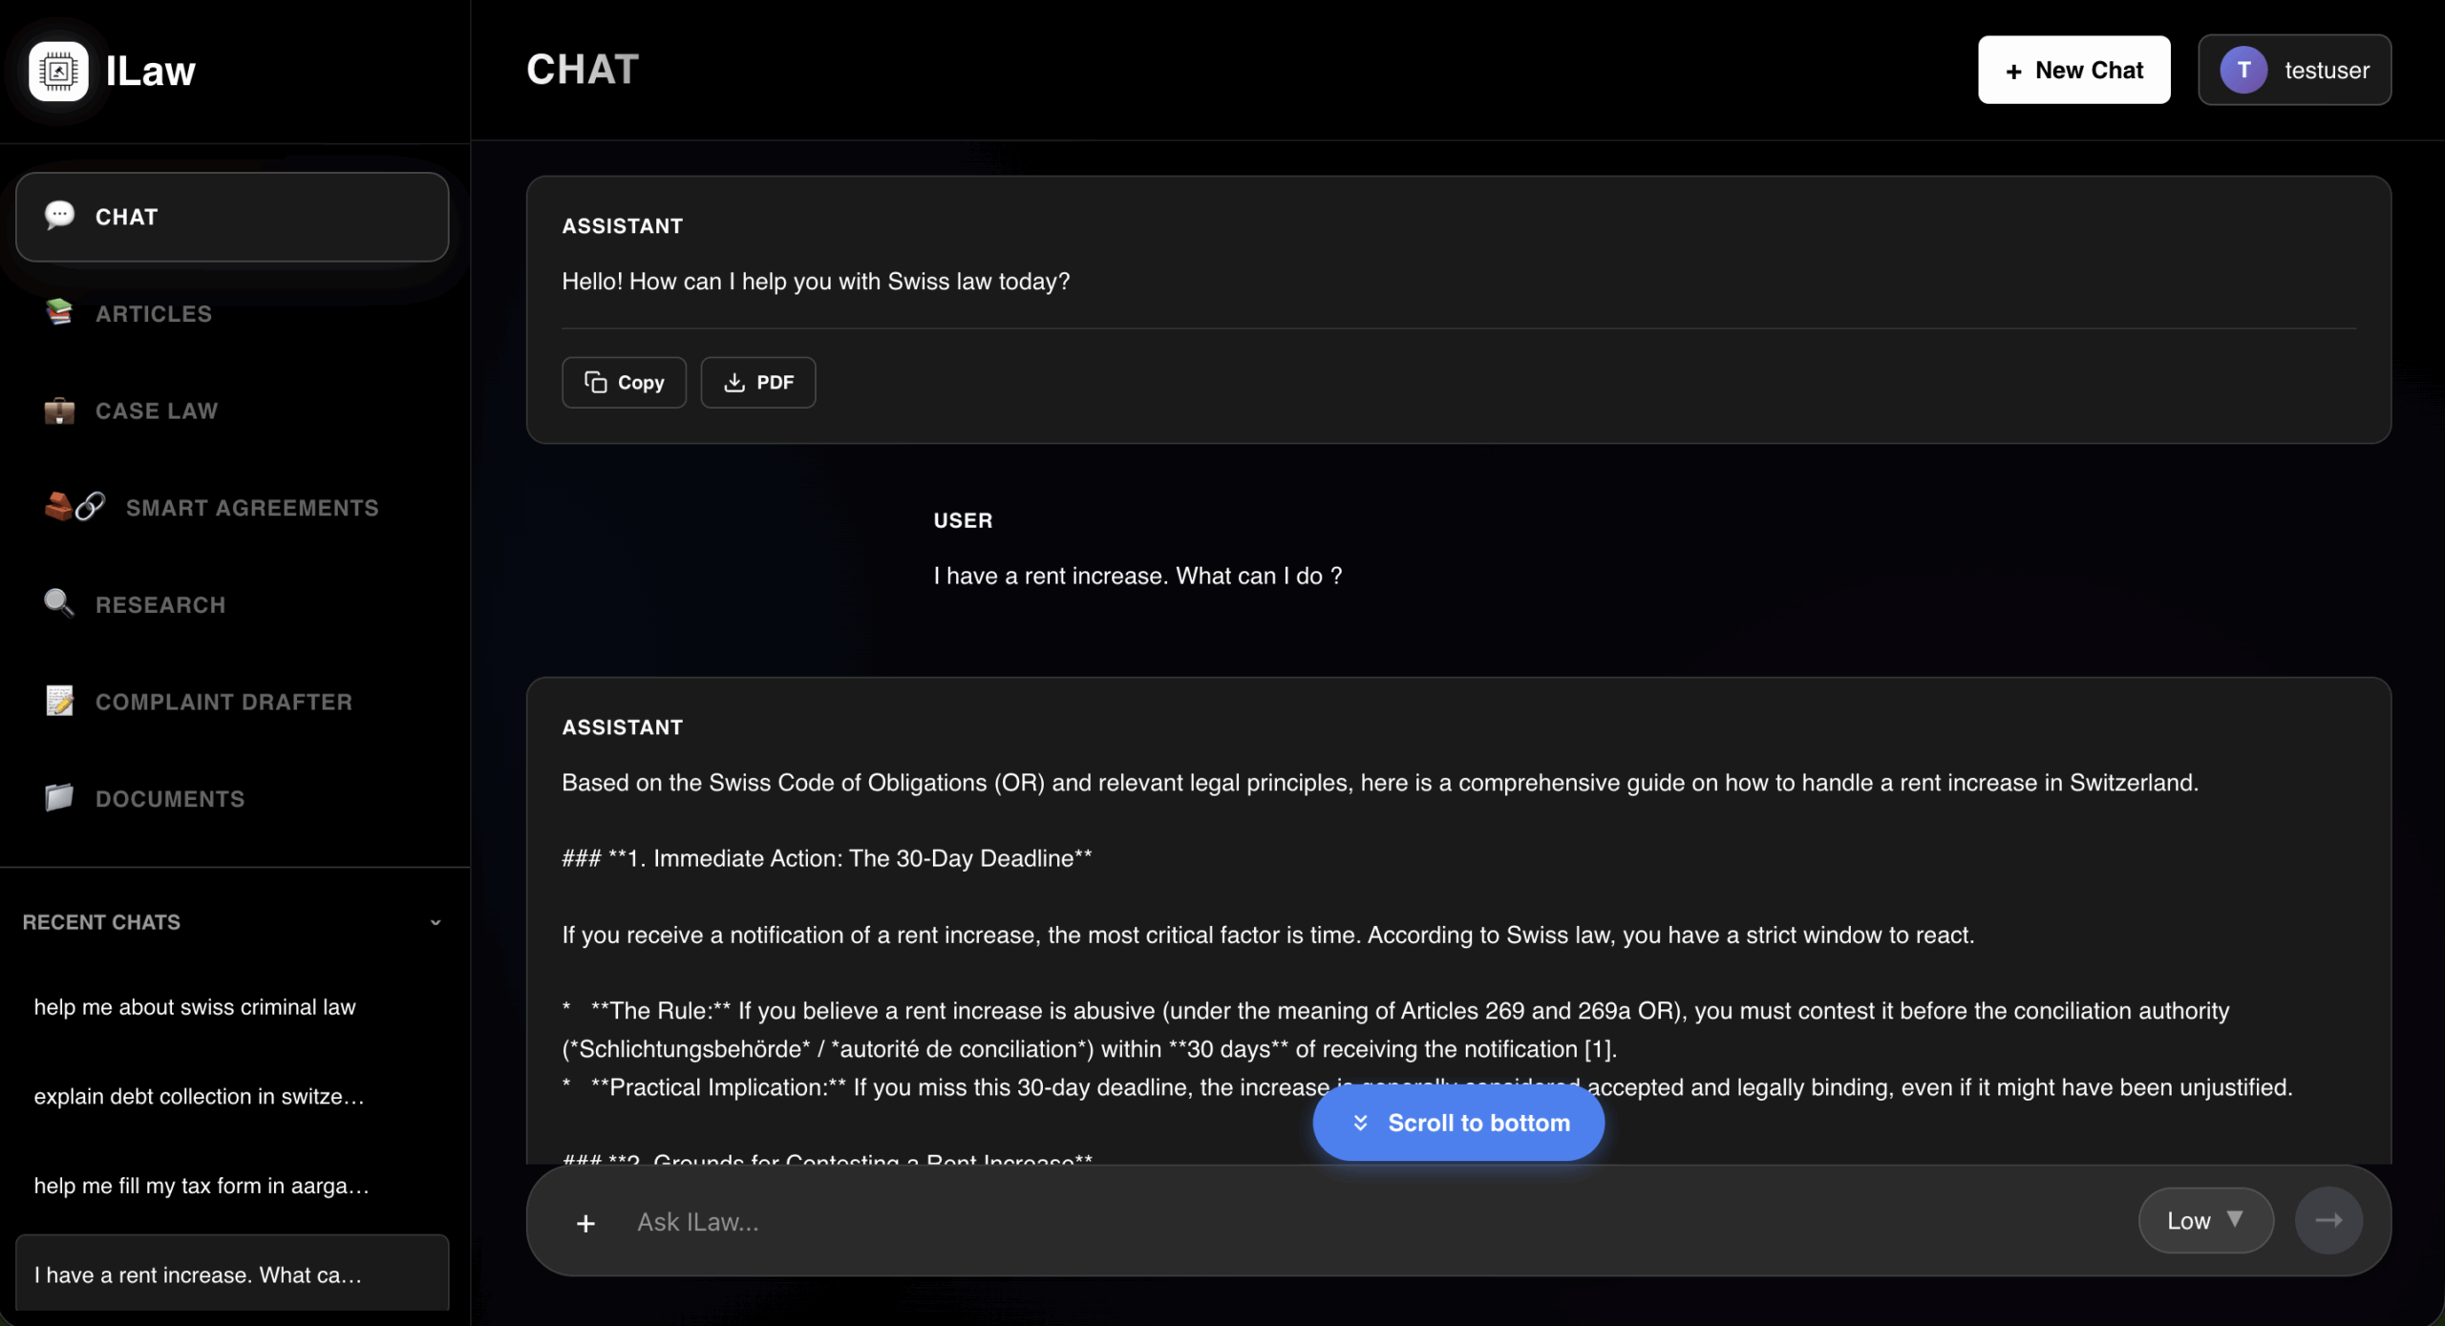Open the Chat section in sidebar

[232, 217]
